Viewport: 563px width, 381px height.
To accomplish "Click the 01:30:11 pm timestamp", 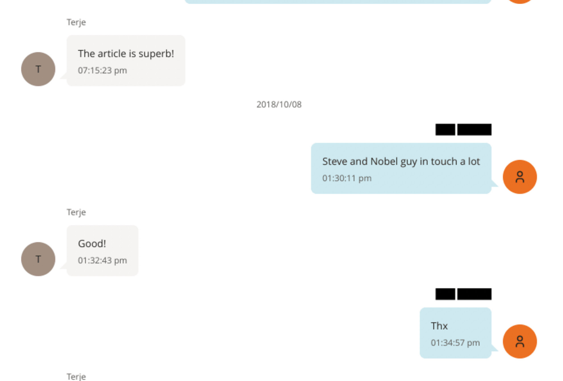I will point(347,178).
